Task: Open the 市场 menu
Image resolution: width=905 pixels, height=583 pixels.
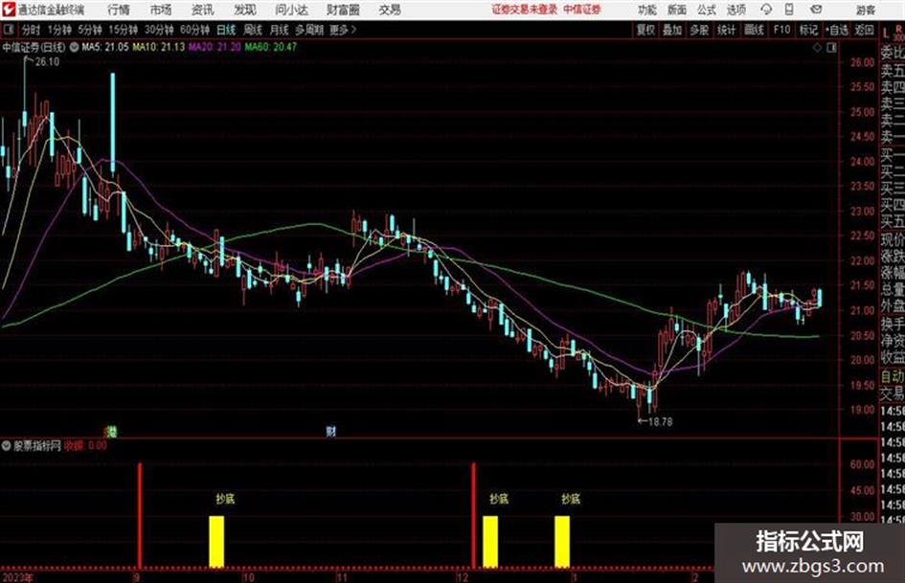Action: tap(161, 10)
